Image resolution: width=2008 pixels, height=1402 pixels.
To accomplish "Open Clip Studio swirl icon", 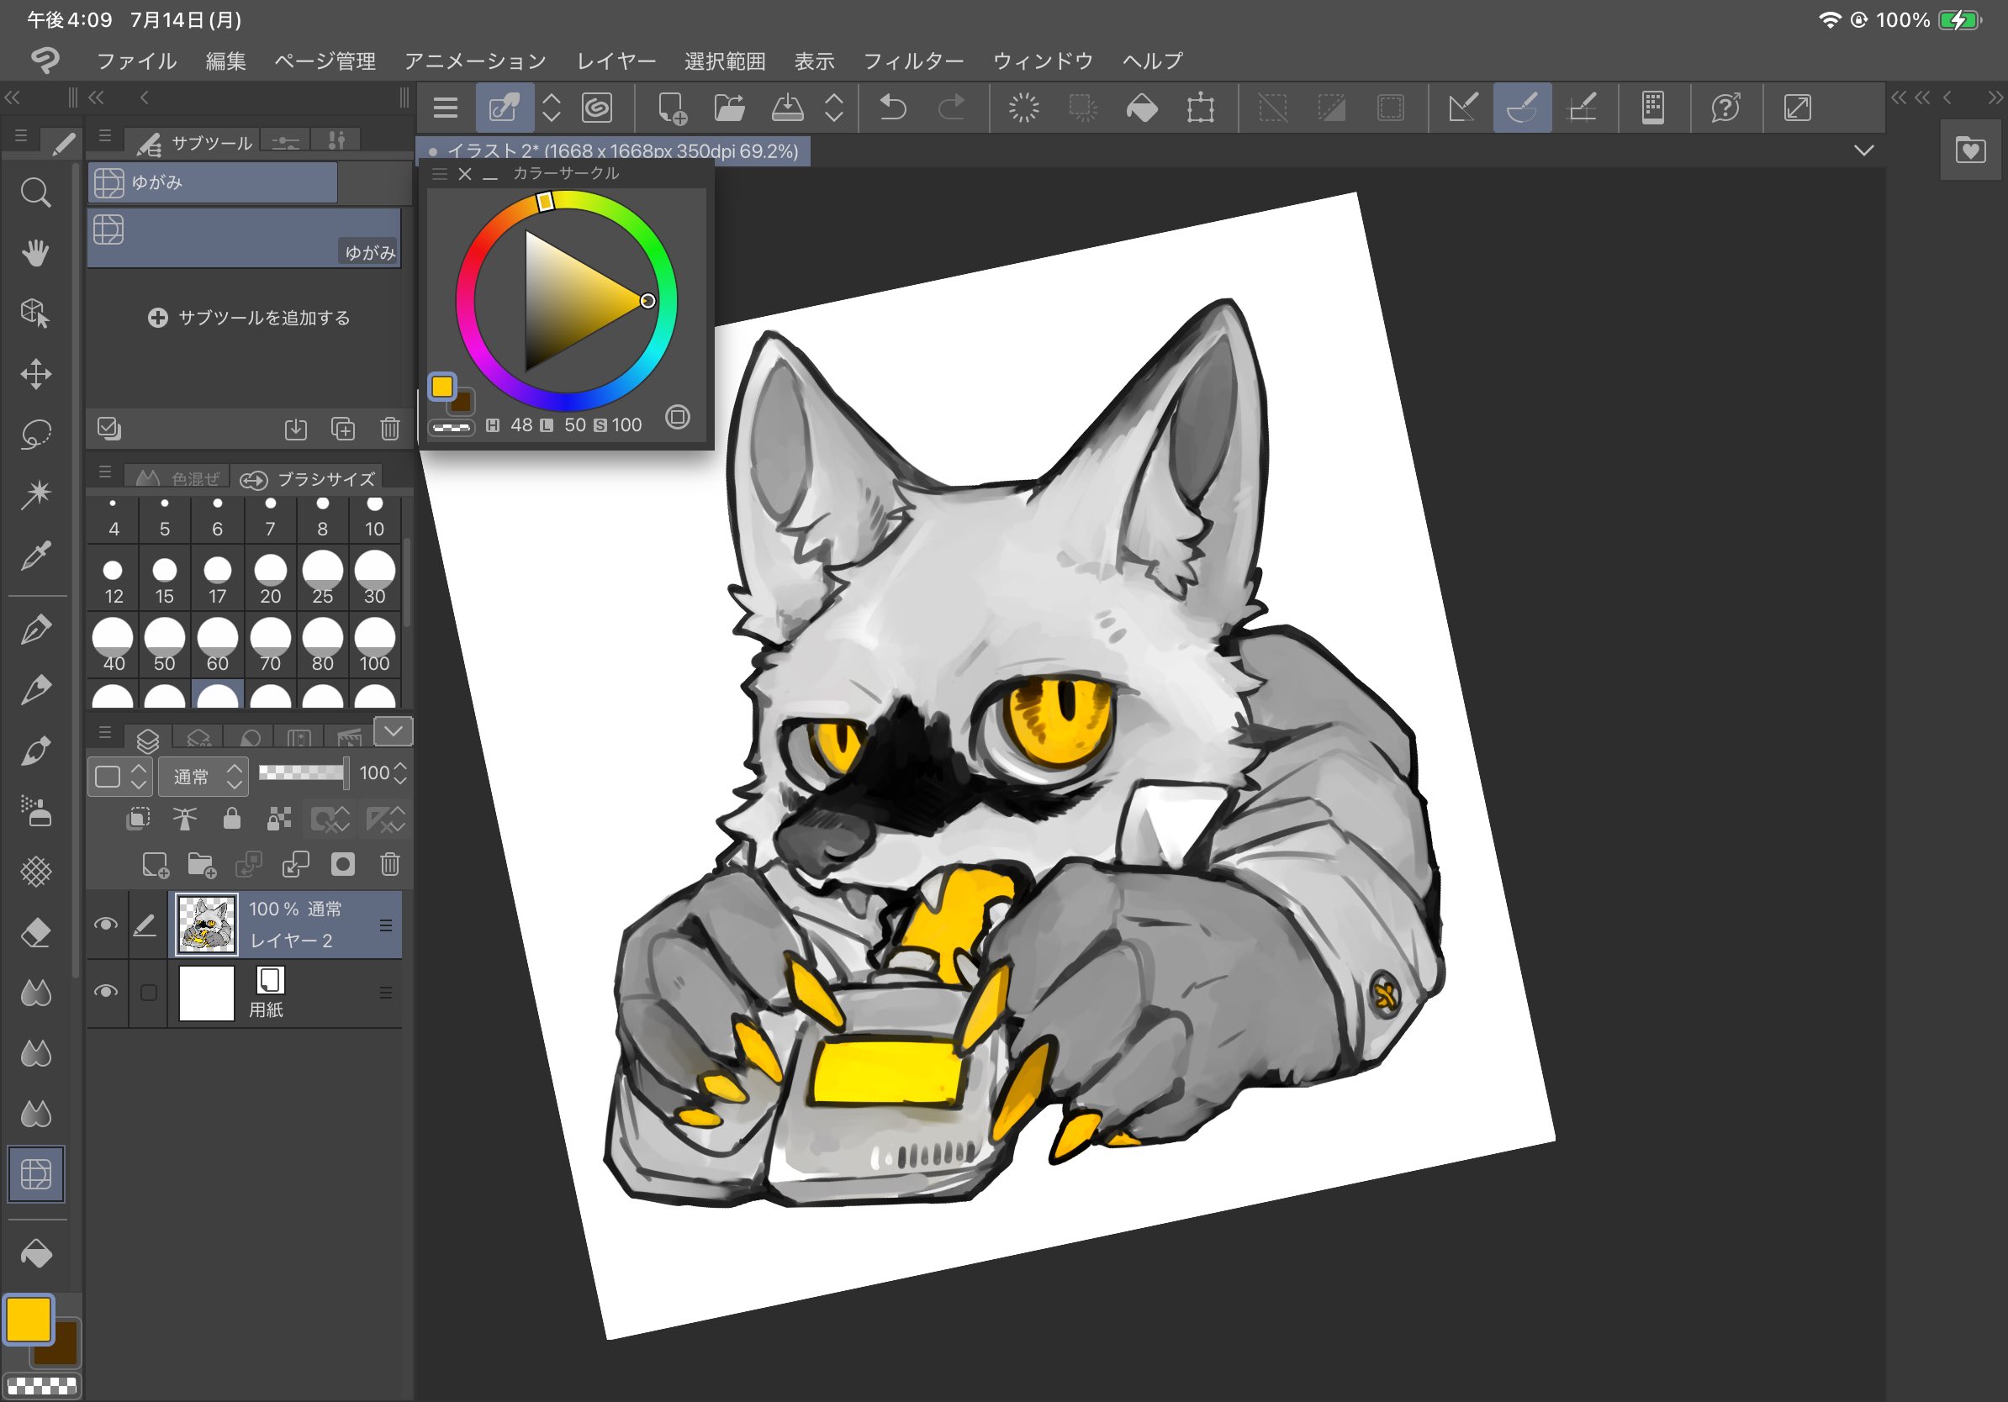I will click(597, 108).
